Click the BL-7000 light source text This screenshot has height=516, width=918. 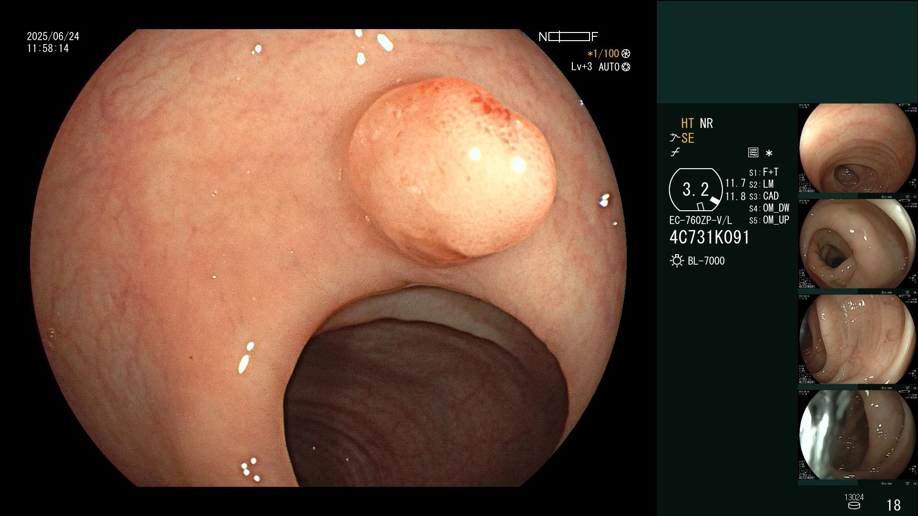706,261
